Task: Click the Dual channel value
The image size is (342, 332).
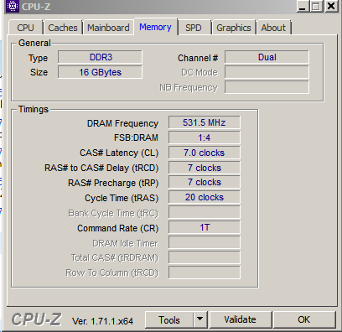Action: [x=267, y=57]
